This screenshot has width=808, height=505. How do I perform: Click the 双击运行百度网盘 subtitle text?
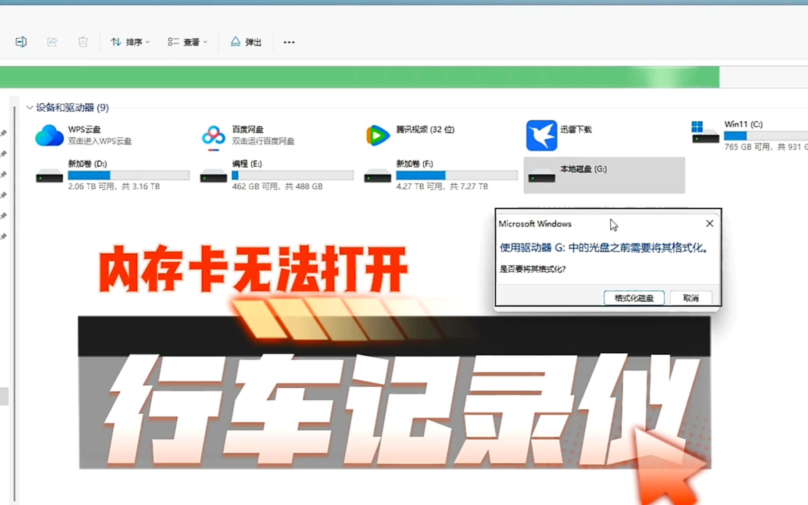263,141
